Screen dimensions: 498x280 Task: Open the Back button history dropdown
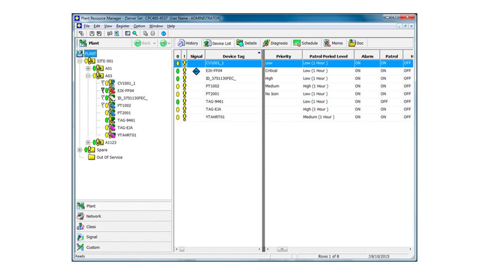154,43
